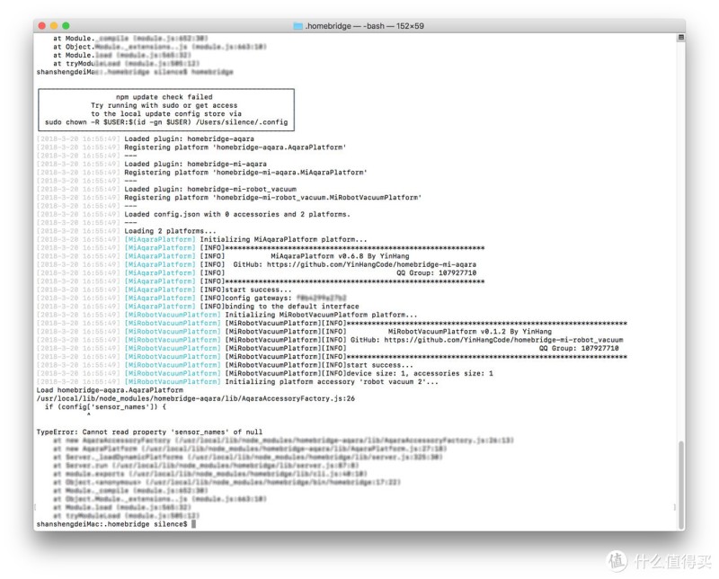
Task: Click the 'npm update check failed' line
Action: 164,97
